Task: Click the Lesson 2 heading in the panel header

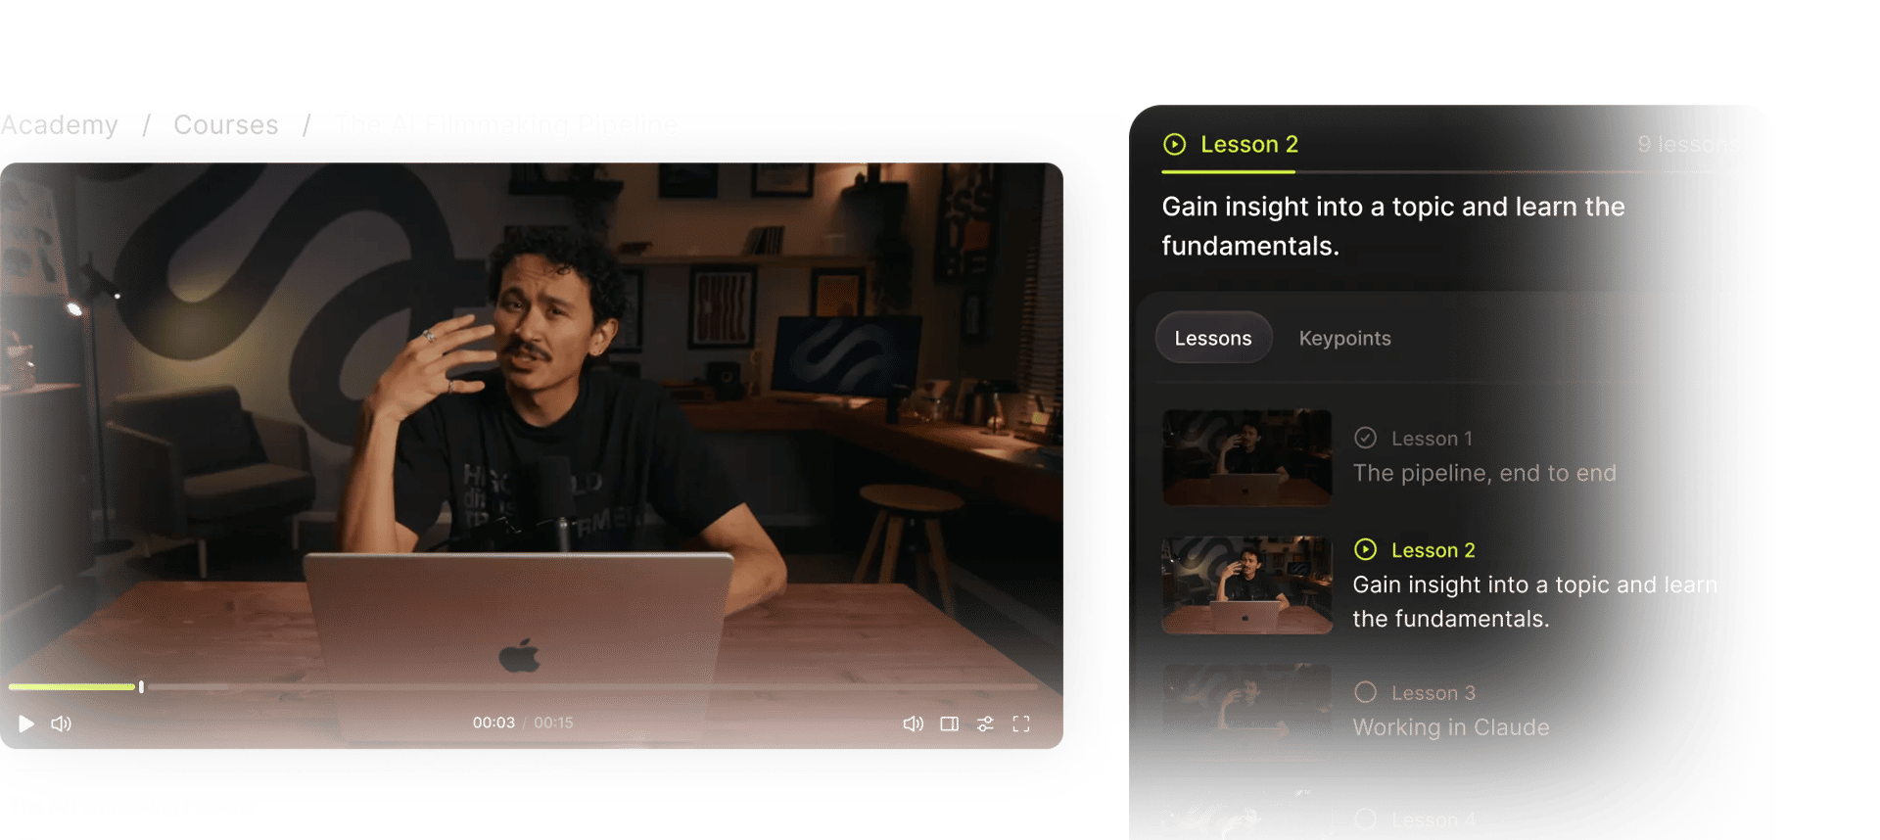Action: (x=1249, y=144)
